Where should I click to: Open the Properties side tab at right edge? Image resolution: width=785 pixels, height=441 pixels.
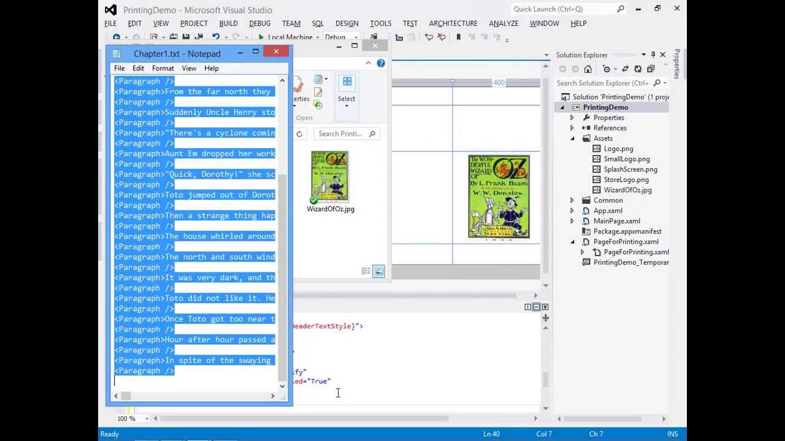[677, 64]
